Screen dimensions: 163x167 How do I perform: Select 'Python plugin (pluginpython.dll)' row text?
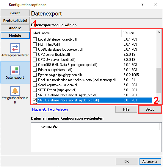[x=60, y=75]
